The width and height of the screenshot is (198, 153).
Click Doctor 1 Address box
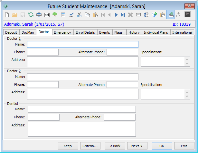83,62
